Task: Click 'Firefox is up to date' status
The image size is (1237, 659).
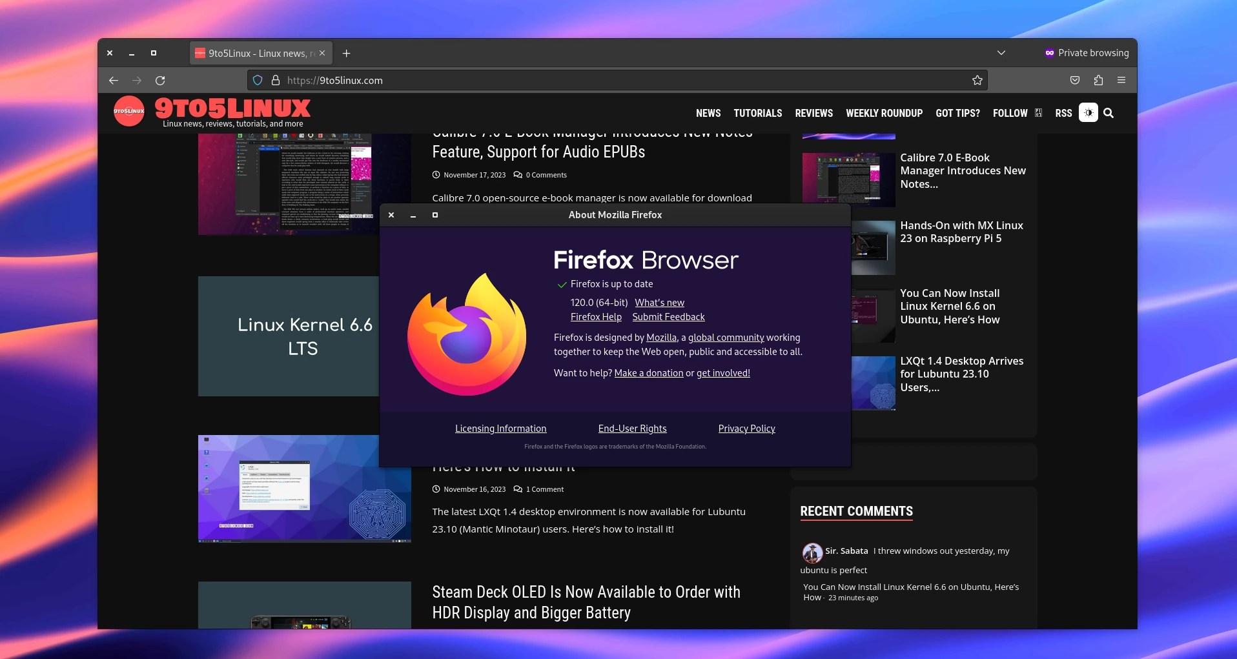Action: click(611, 284)
